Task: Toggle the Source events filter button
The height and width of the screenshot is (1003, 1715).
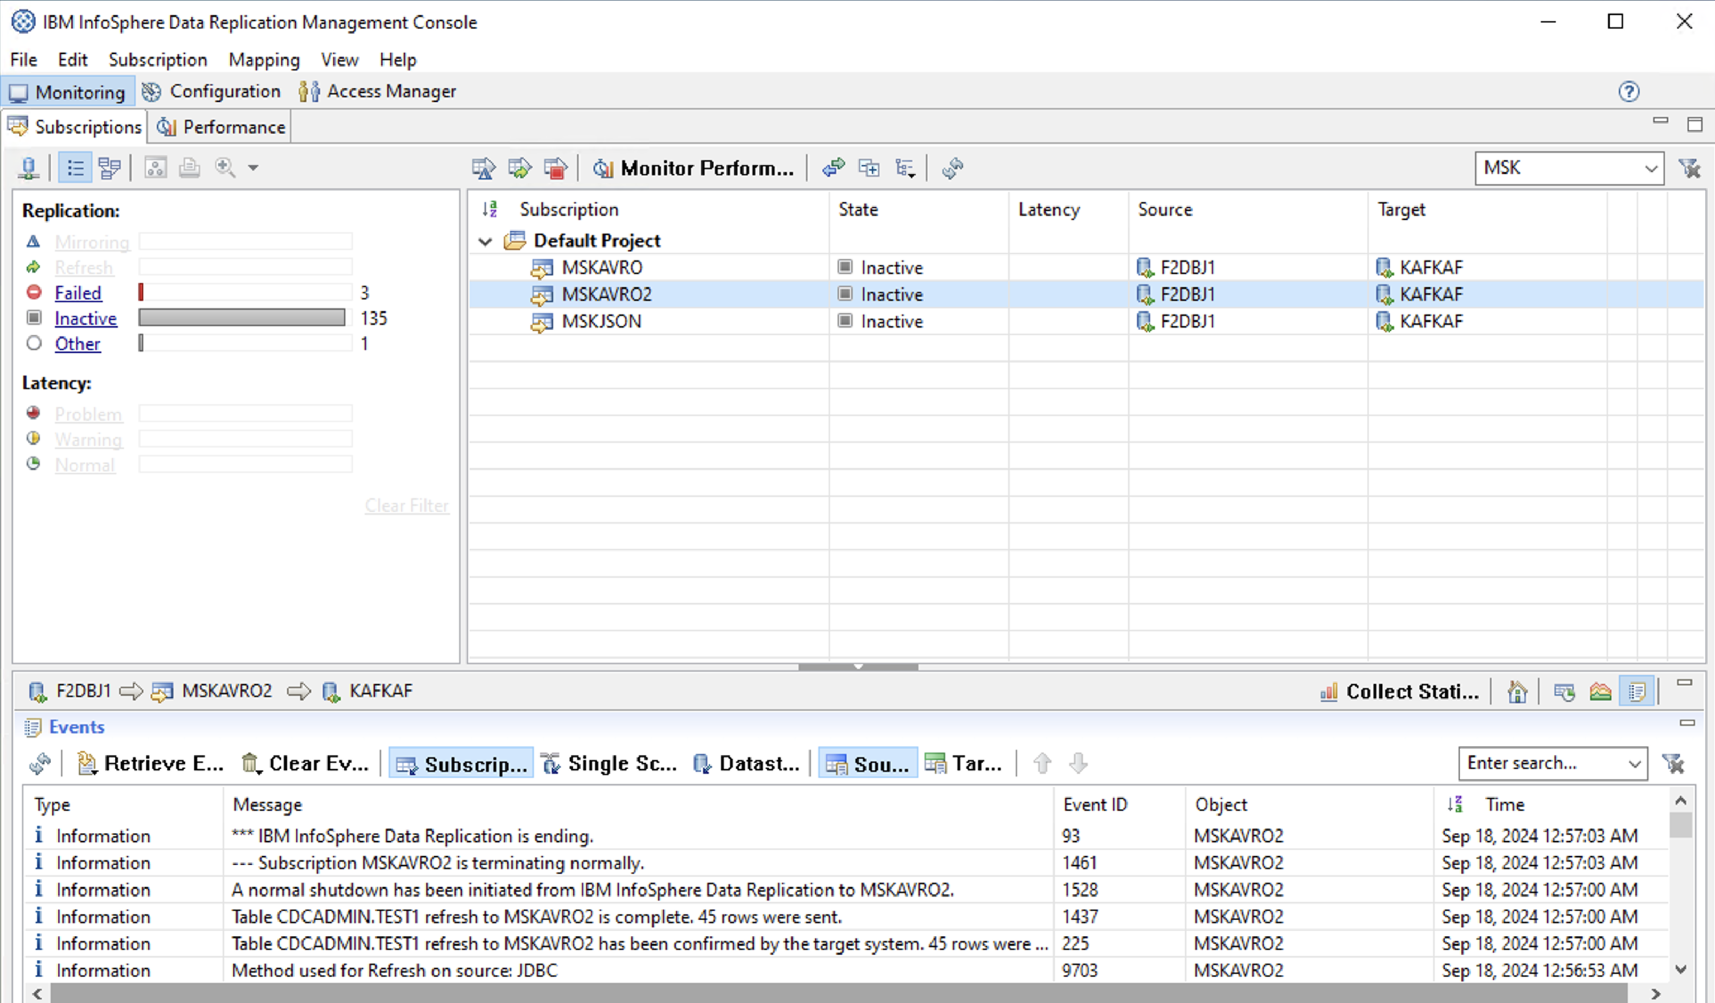Action: coord(868,764)
